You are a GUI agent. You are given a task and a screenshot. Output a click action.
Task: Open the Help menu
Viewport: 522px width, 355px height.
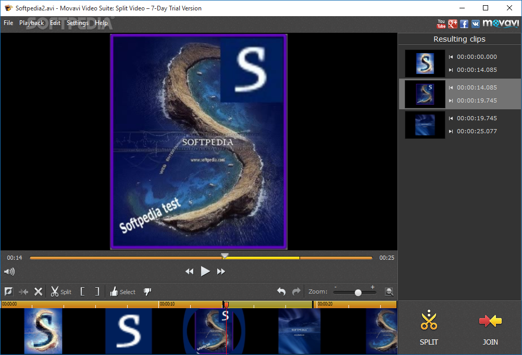(101, 23)
